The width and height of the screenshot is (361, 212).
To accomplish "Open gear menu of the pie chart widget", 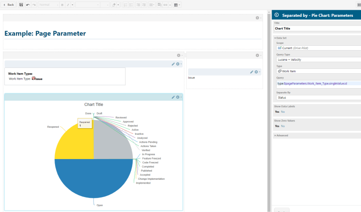I will coord(178,97).
